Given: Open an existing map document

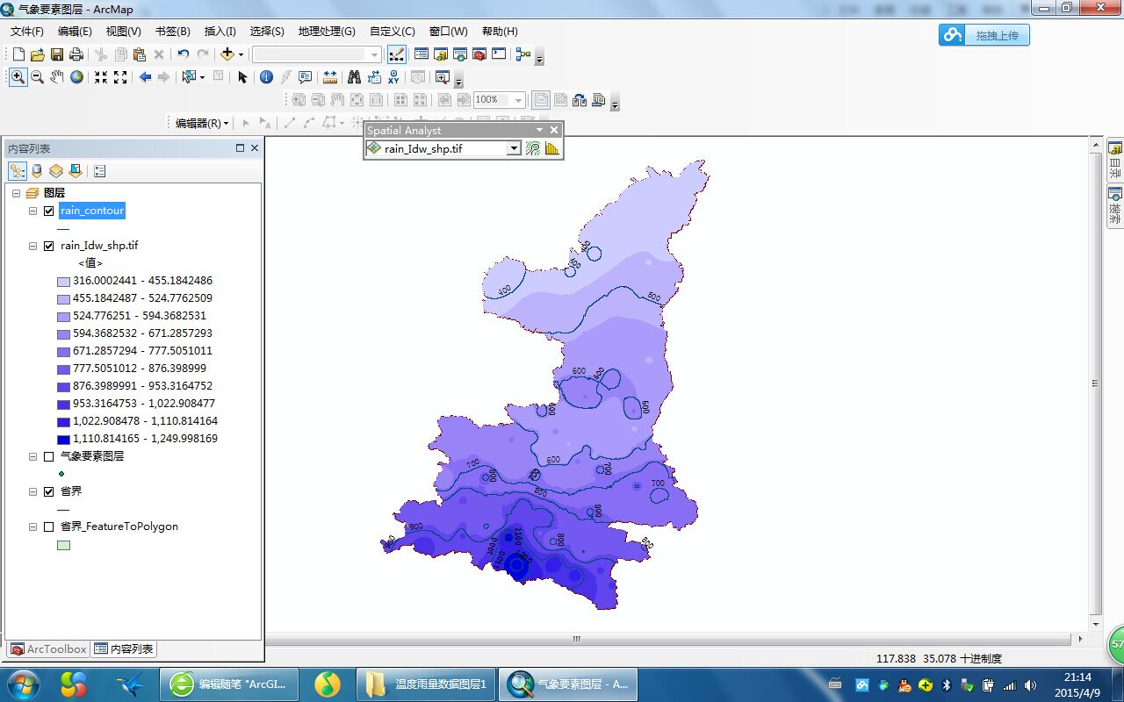Looking at the screenshot, I should [x=37, y=54].
